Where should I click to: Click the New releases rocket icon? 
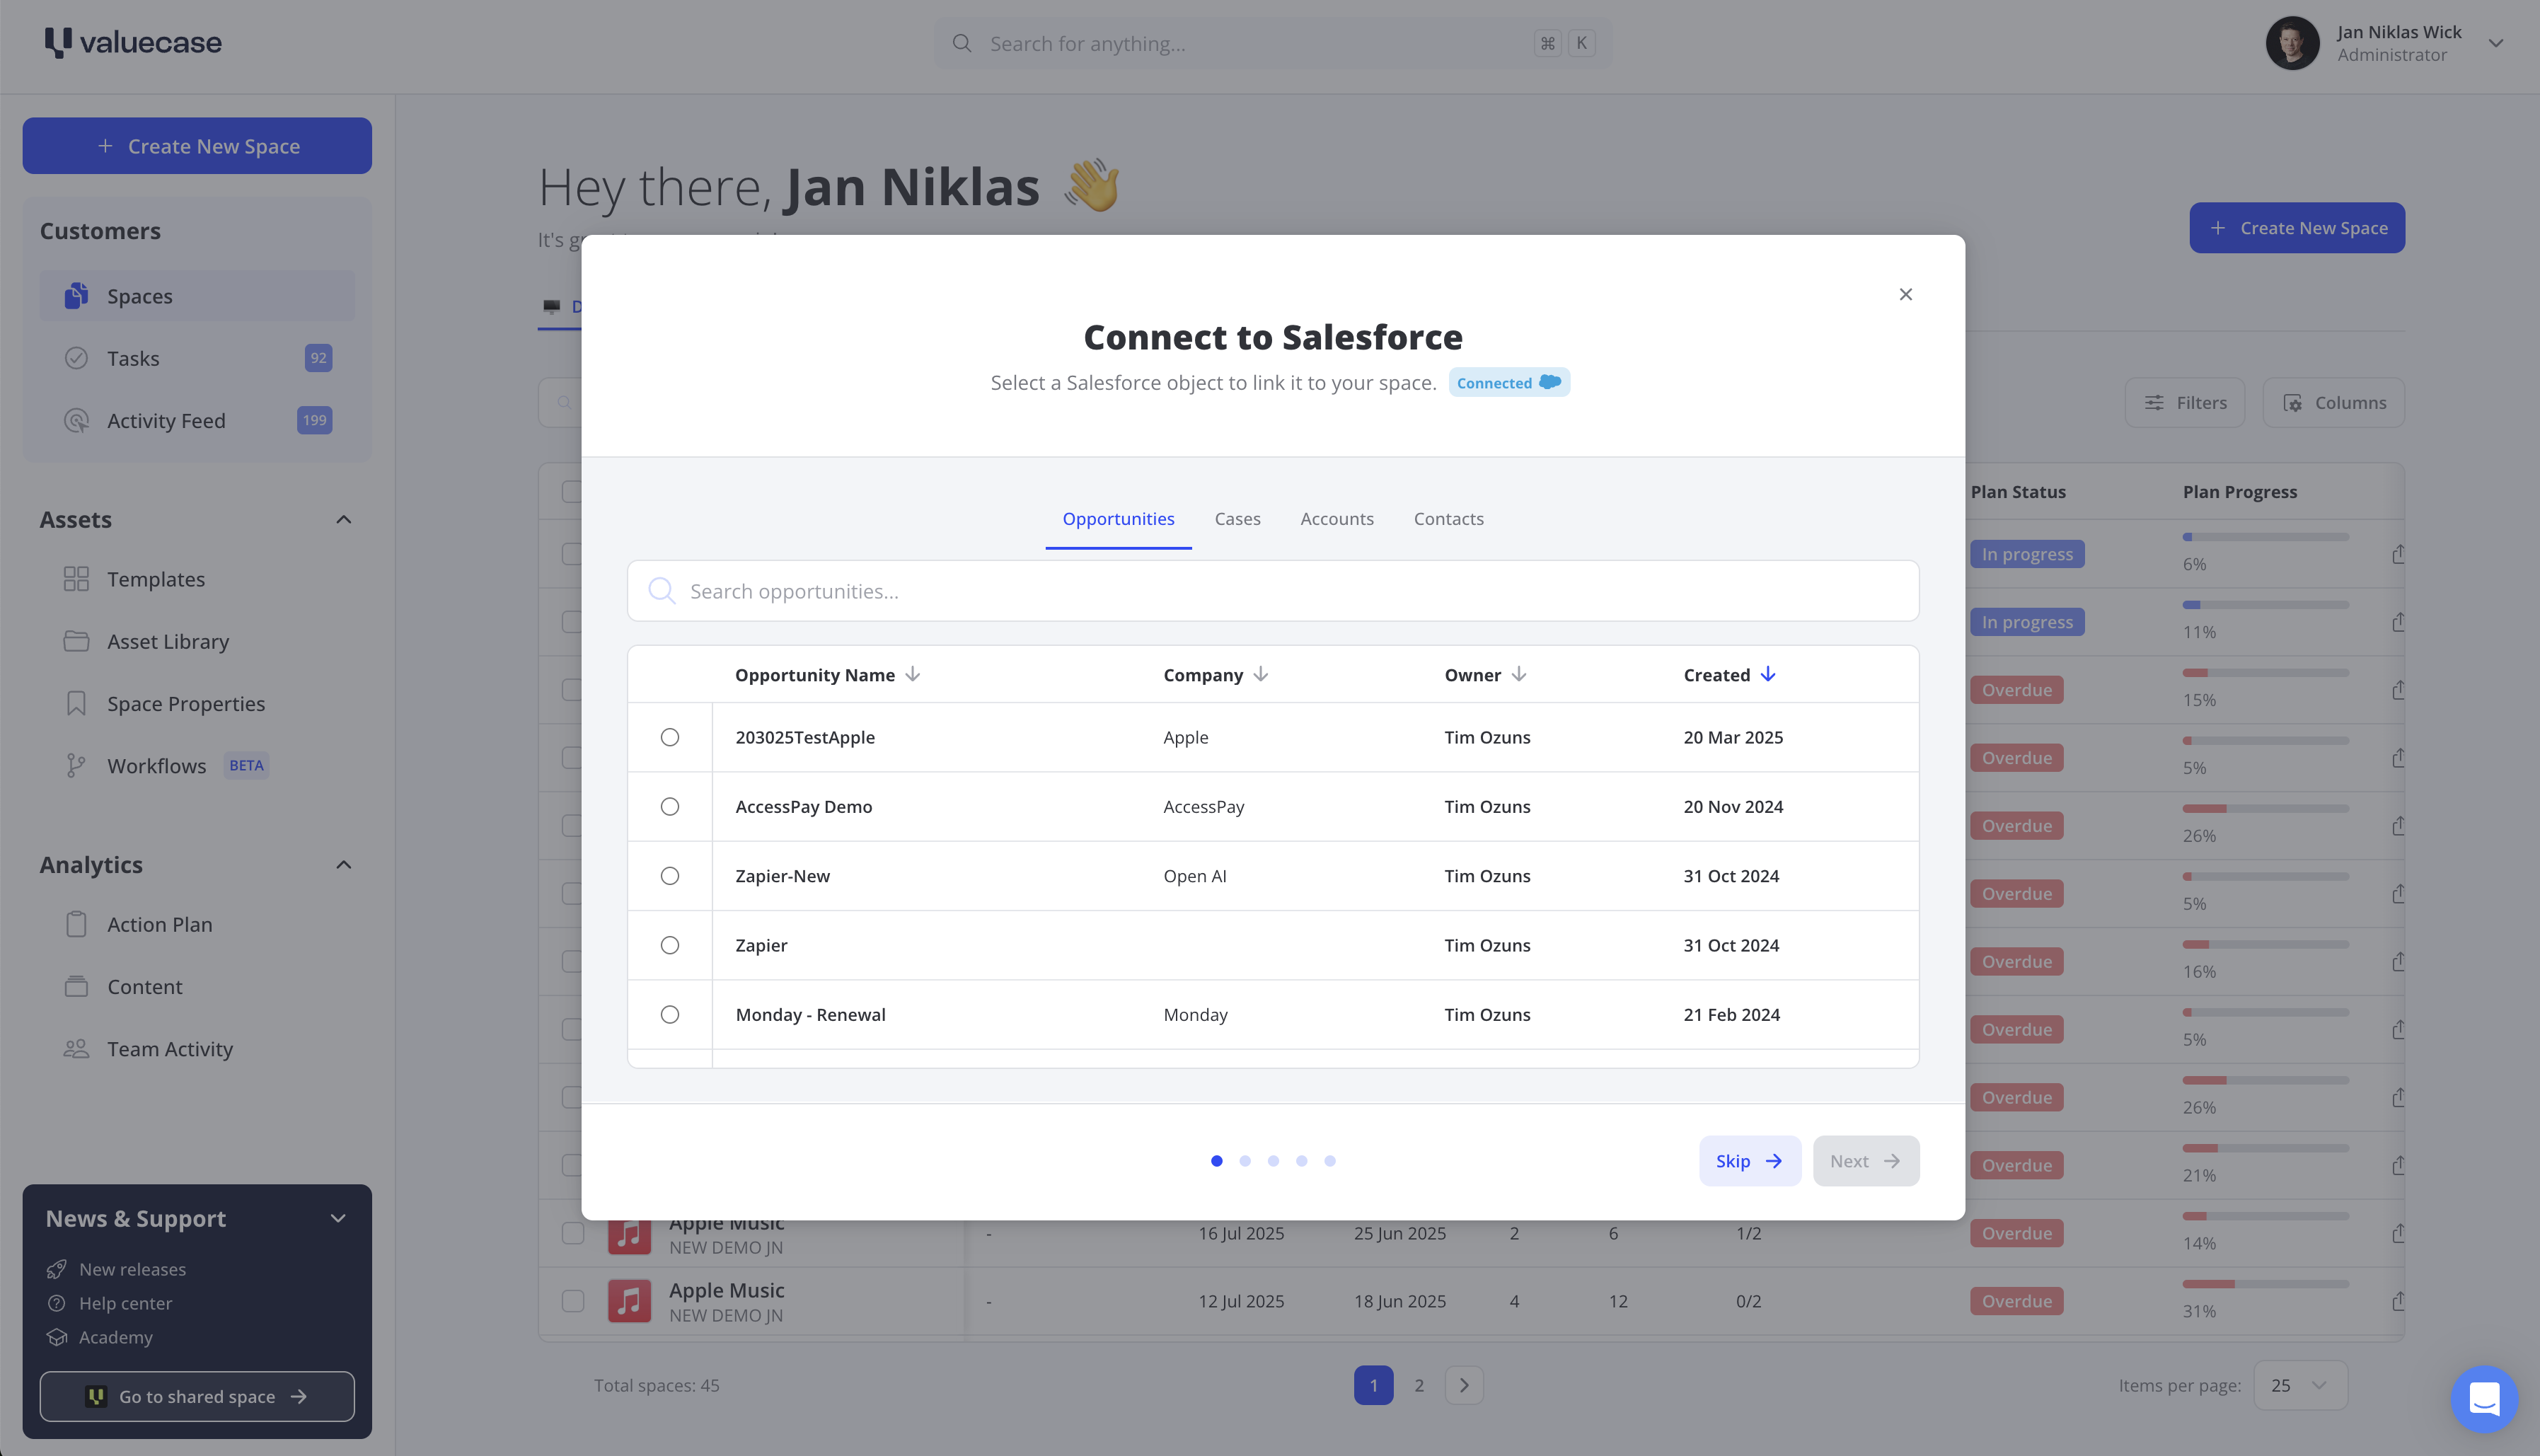[57, 1269]
